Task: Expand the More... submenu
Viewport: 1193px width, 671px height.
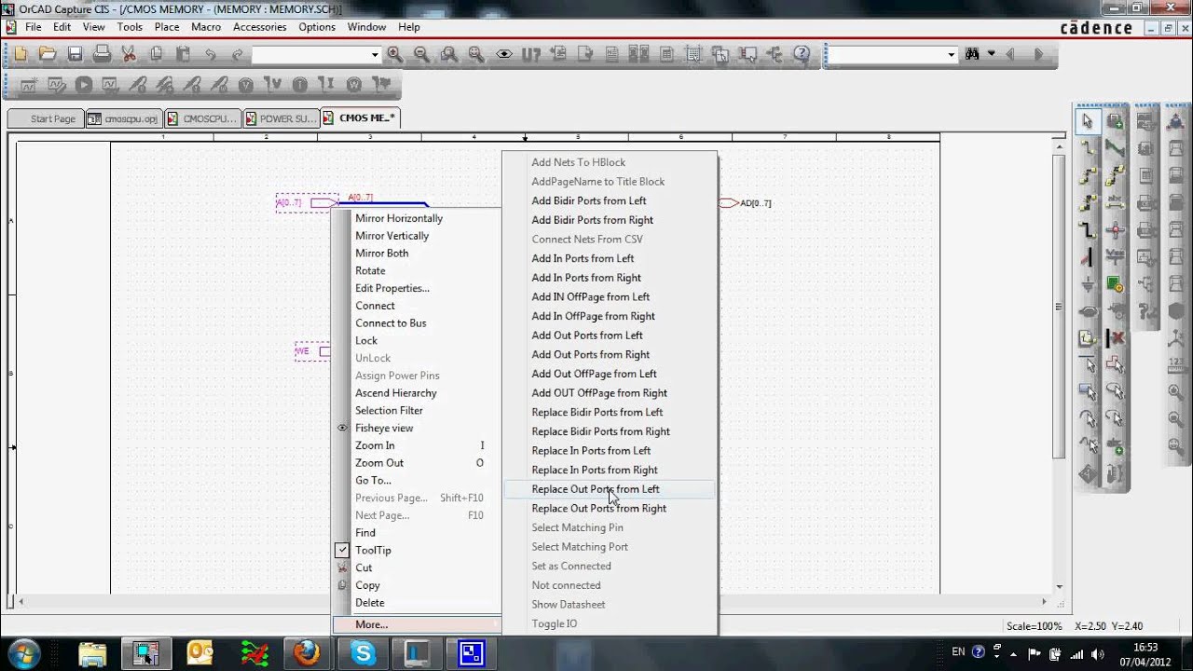Action: pyautogui.click(x=417, y=624)
